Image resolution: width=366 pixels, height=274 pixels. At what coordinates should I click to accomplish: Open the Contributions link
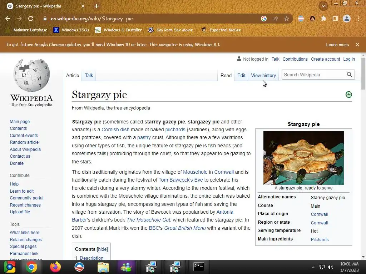point(295,59)
